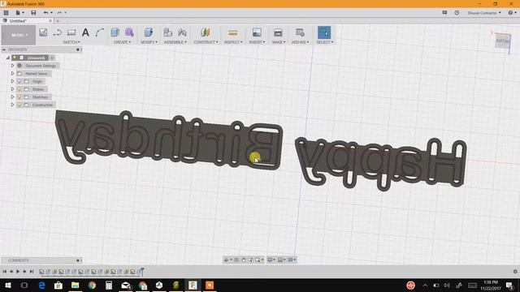
Task: Select the sketch Text tool (letter A)
Action: (85, 32)
